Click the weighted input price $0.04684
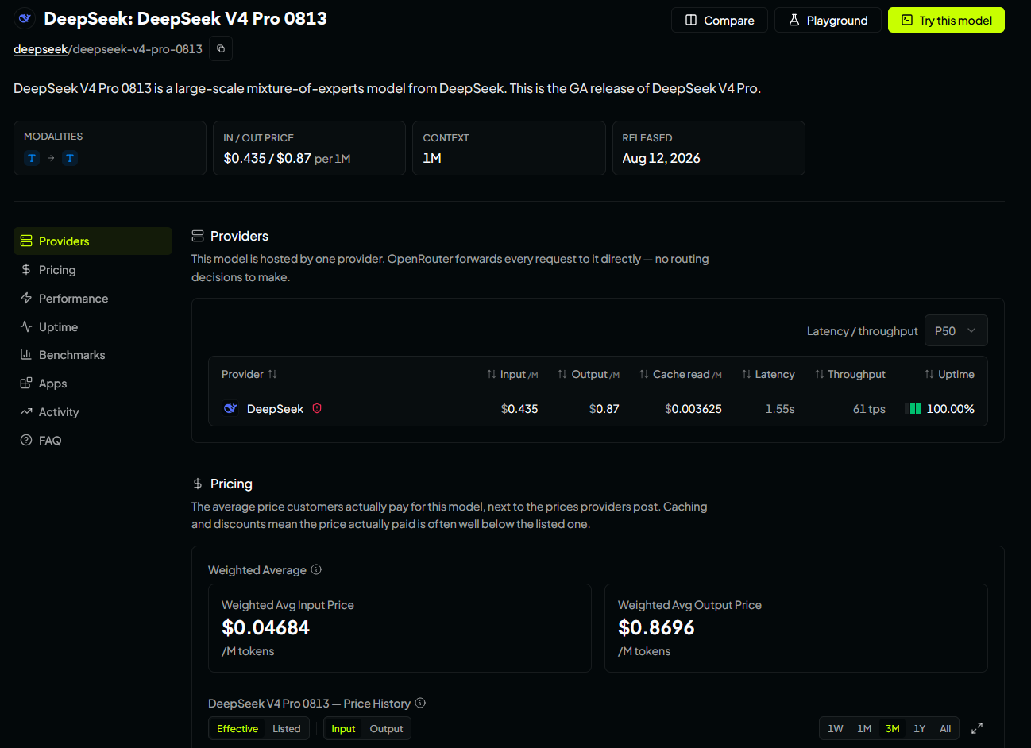The height and width of the screenshot is (748, 1031). (265, 627)
